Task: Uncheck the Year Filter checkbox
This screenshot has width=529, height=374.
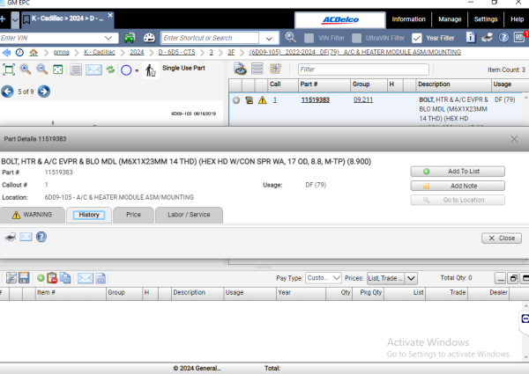Action: click(417, 38)
